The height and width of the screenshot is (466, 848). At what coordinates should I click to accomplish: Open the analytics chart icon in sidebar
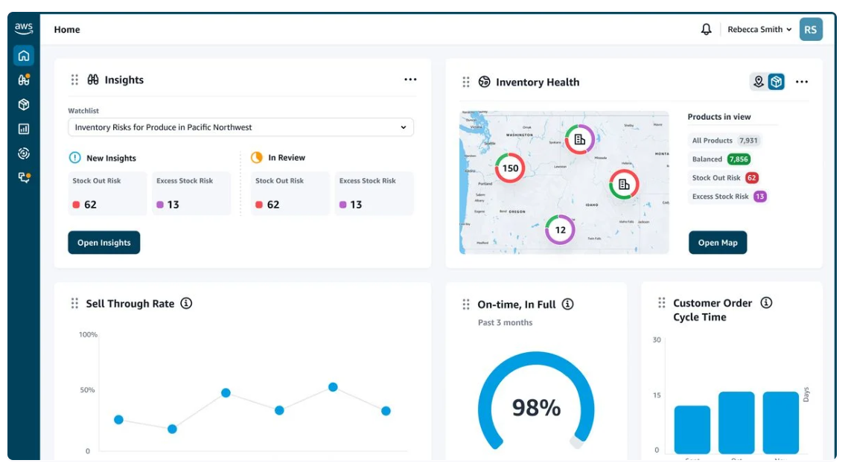24,129
